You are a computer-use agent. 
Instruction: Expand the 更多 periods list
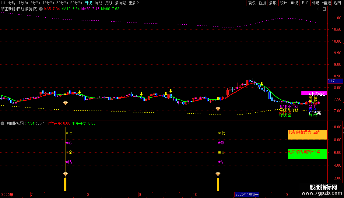[134, 3]
